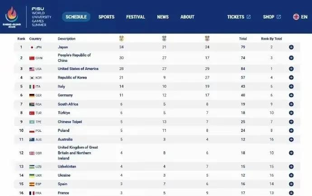Click the UK flag language icon
The width and height of the screenshot is (312, 196).
296,17
